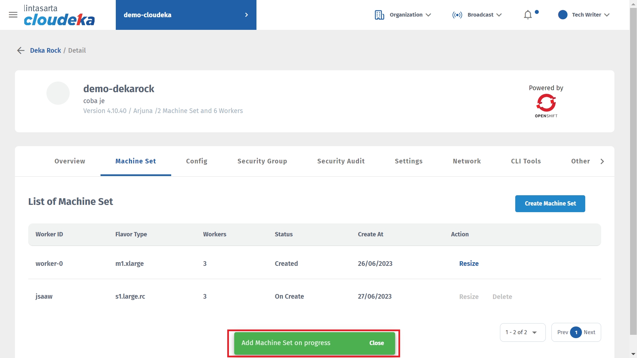Click the vertical page scrollbar
Viewport: 637px width, 358px height.
click(633, 166)
